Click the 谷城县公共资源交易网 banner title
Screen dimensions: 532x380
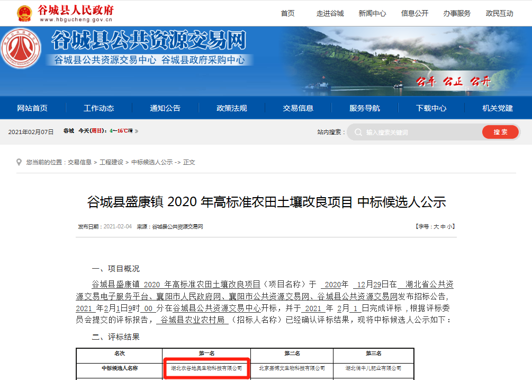pos(149,40)
